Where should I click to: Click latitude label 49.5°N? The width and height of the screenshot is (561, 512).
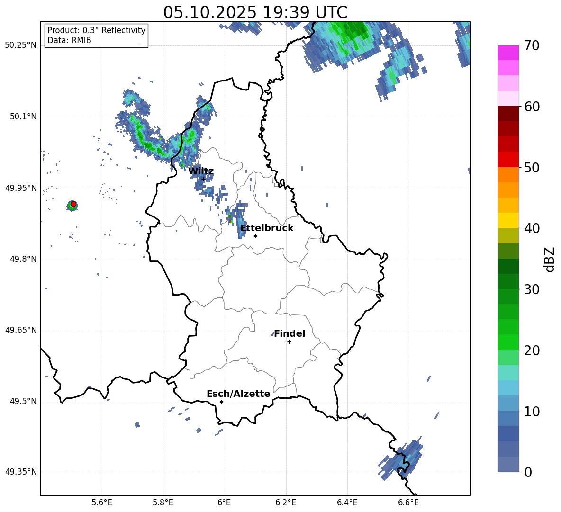[x=23, y=401]
